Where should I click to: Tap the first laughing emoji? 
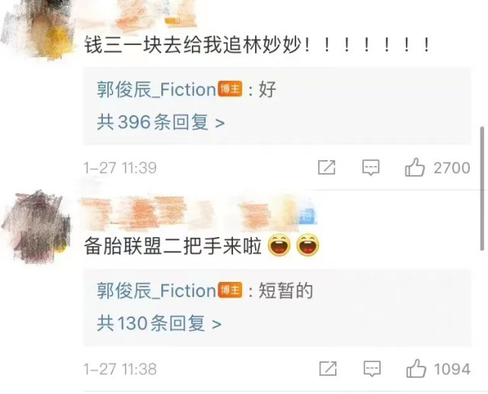[279, 245]
